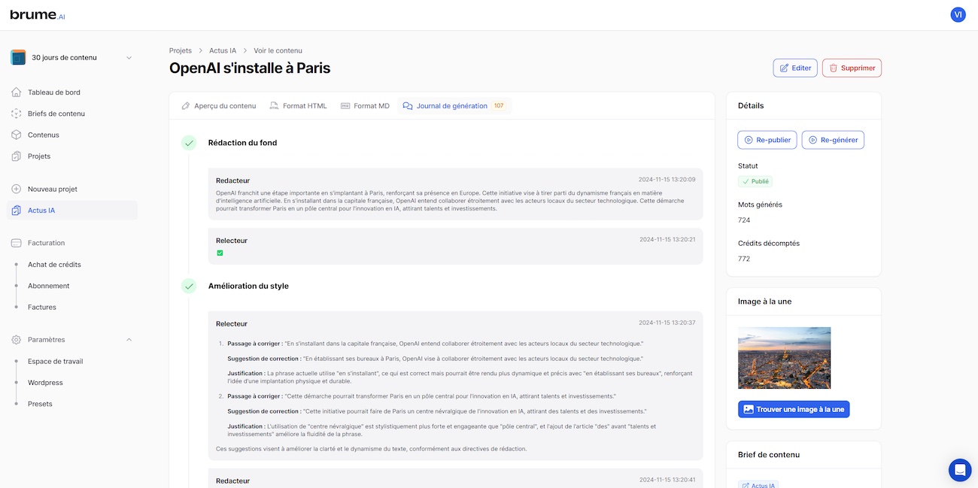The image size is (978, 488).
Task: Click the Supprimer button
Action: [x=852, y=68]
